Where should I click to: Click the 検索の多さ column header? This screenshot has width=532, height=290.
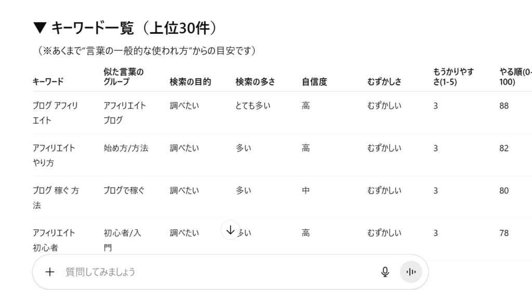pyautogui.click(x=255, y=82)
